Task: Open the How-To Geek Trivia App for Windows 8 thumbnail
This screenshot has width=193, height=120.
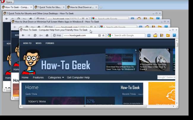Action: pos(121,60)
